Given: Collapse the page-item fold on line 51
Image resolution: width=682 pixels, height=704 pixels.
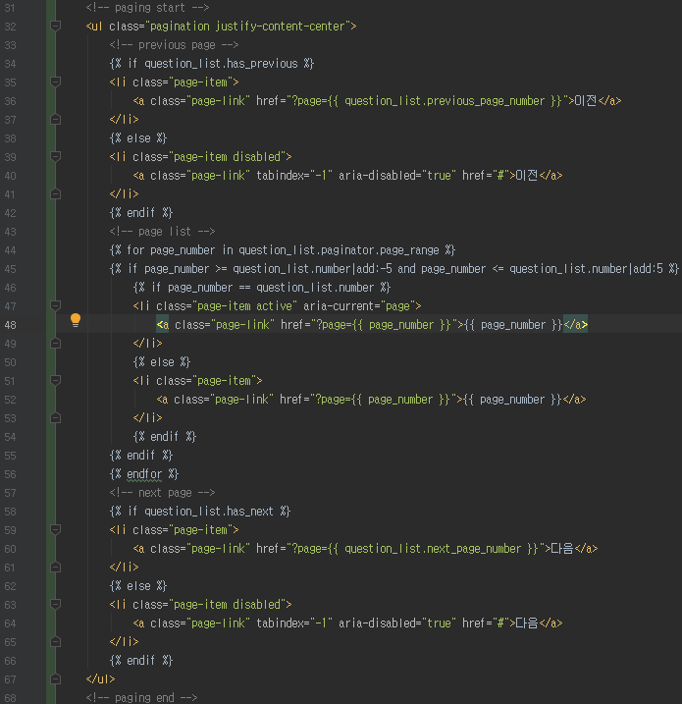Looking at the screenshot, I should pyautogui.click(x=56, y=381).
